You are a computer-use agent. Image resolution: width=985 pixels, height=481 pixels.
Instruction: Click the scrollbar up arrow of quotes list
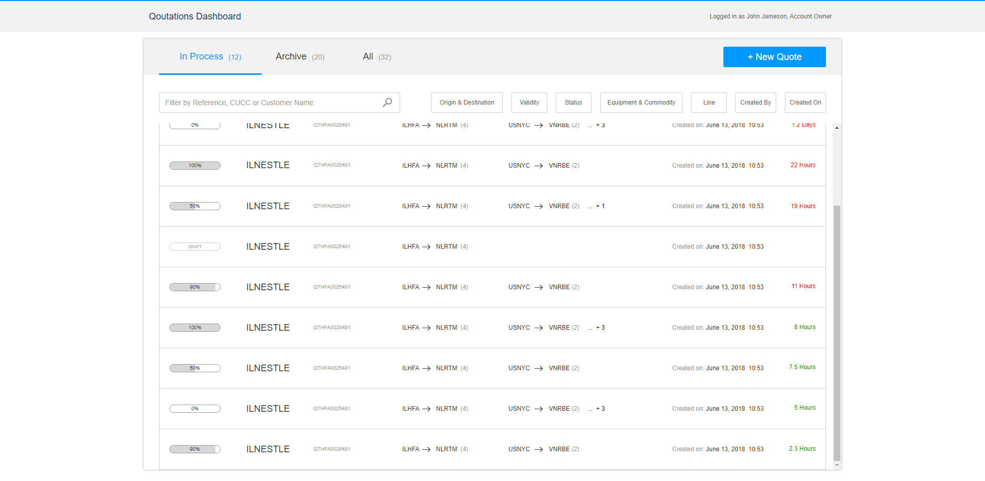click(x=837, y=128)
